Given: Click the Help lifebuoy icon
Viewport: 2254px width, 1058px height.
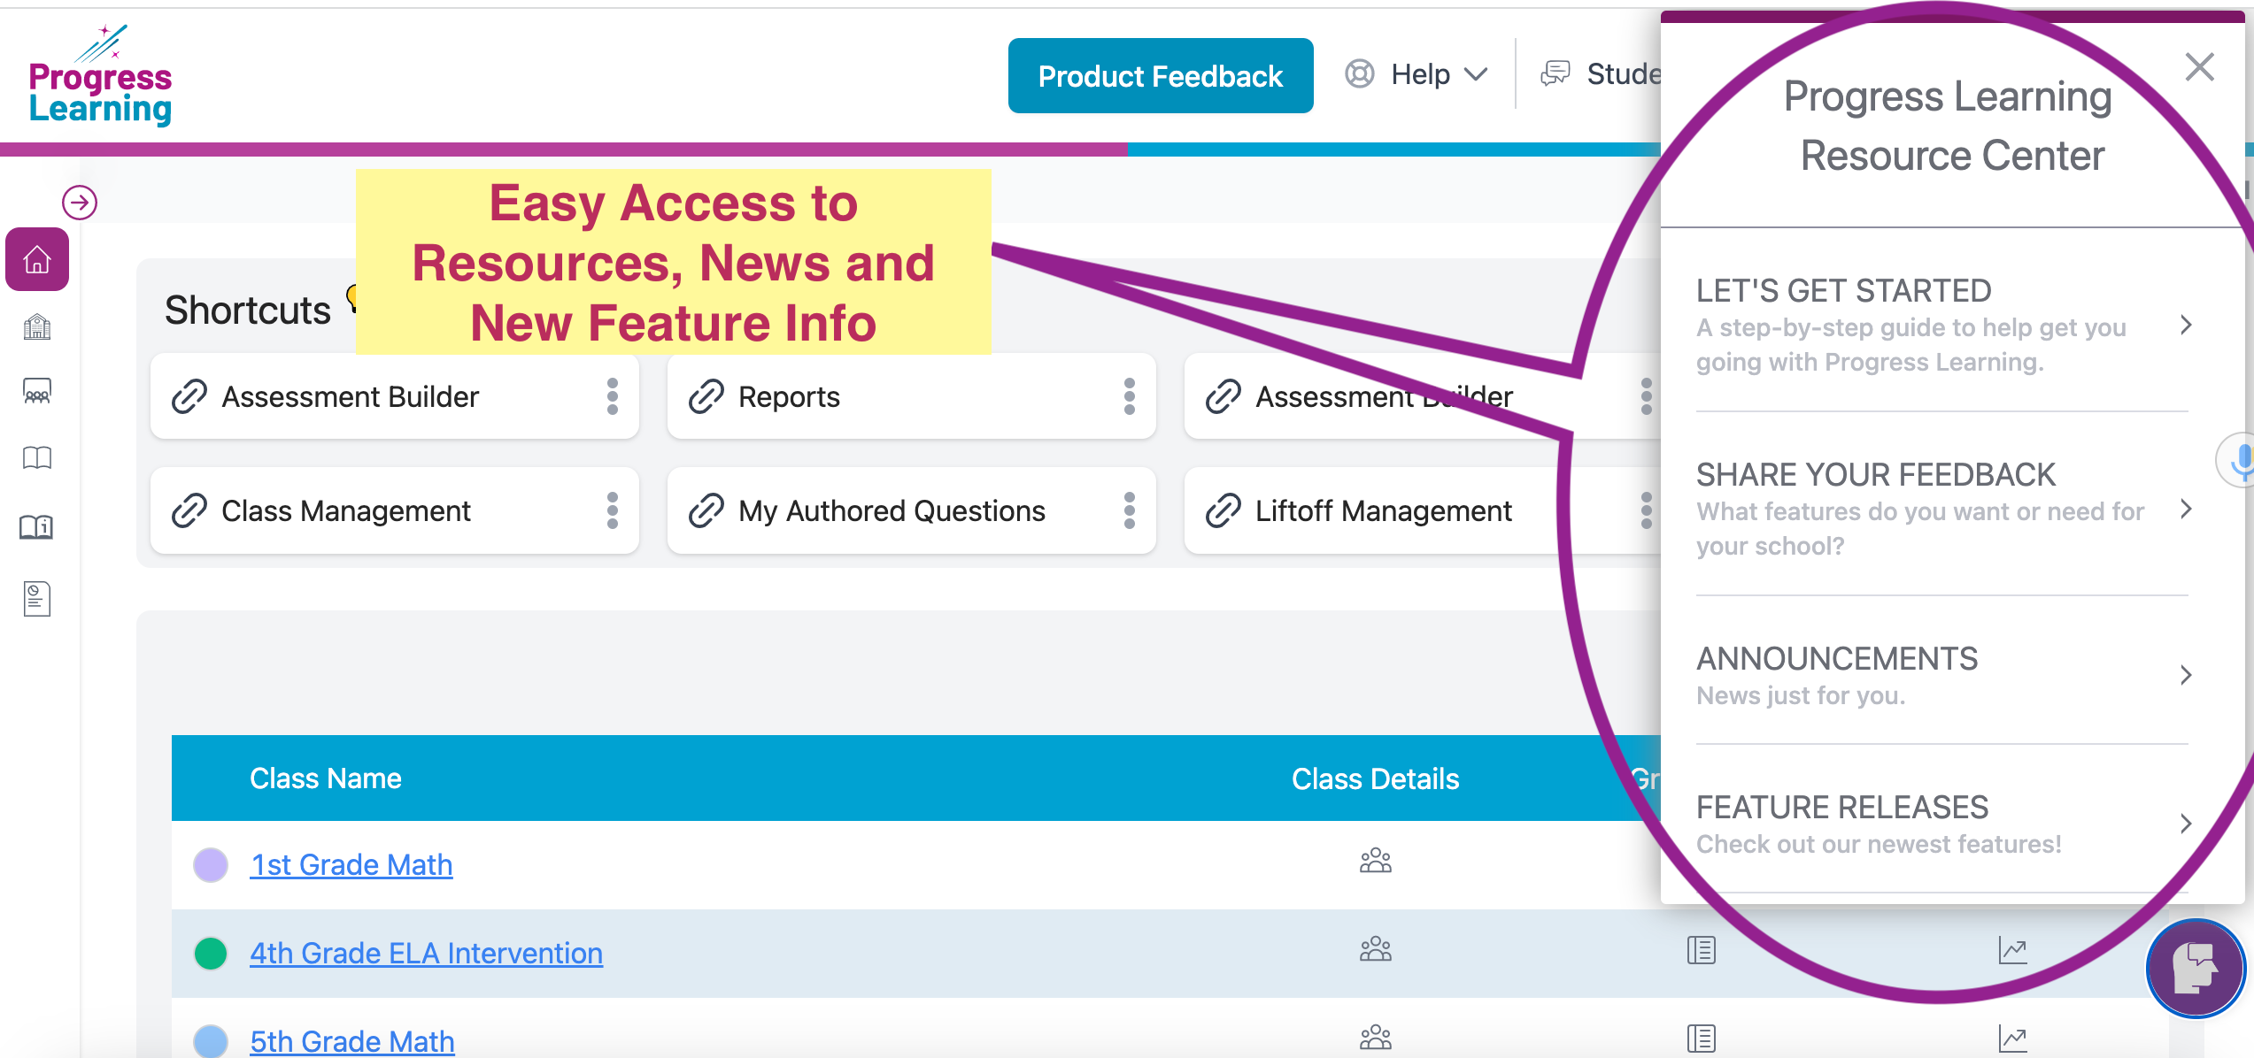Looking at the screenshot, I should [x=1360, y=73].
